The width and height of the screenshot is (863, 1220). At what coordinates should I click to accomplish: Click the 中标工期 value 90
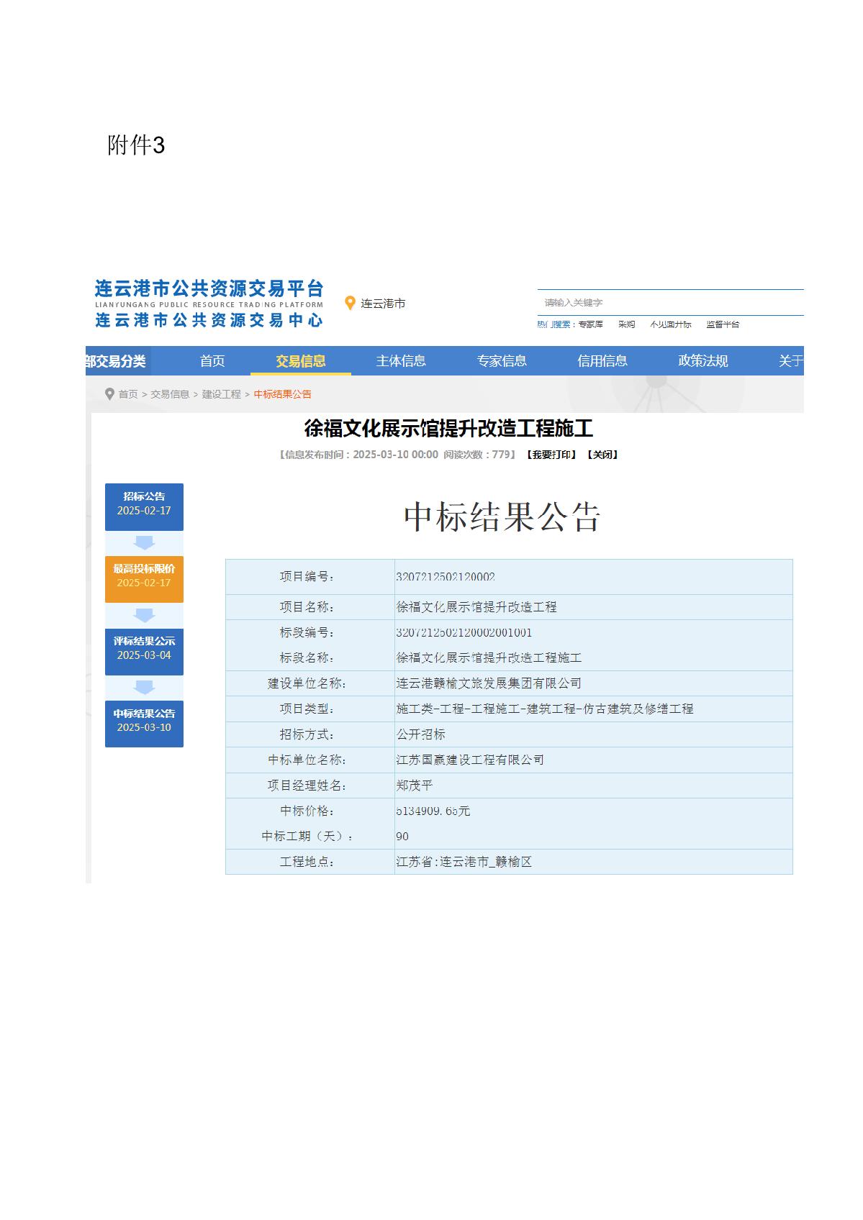pos(402,837)
